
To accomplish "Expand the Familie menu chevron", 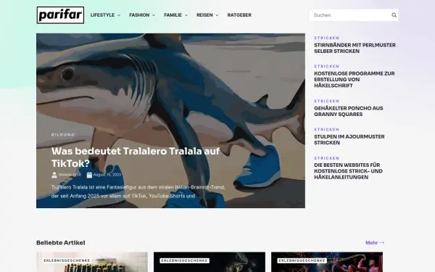I will pyautogui.click(x=186, y=15).
